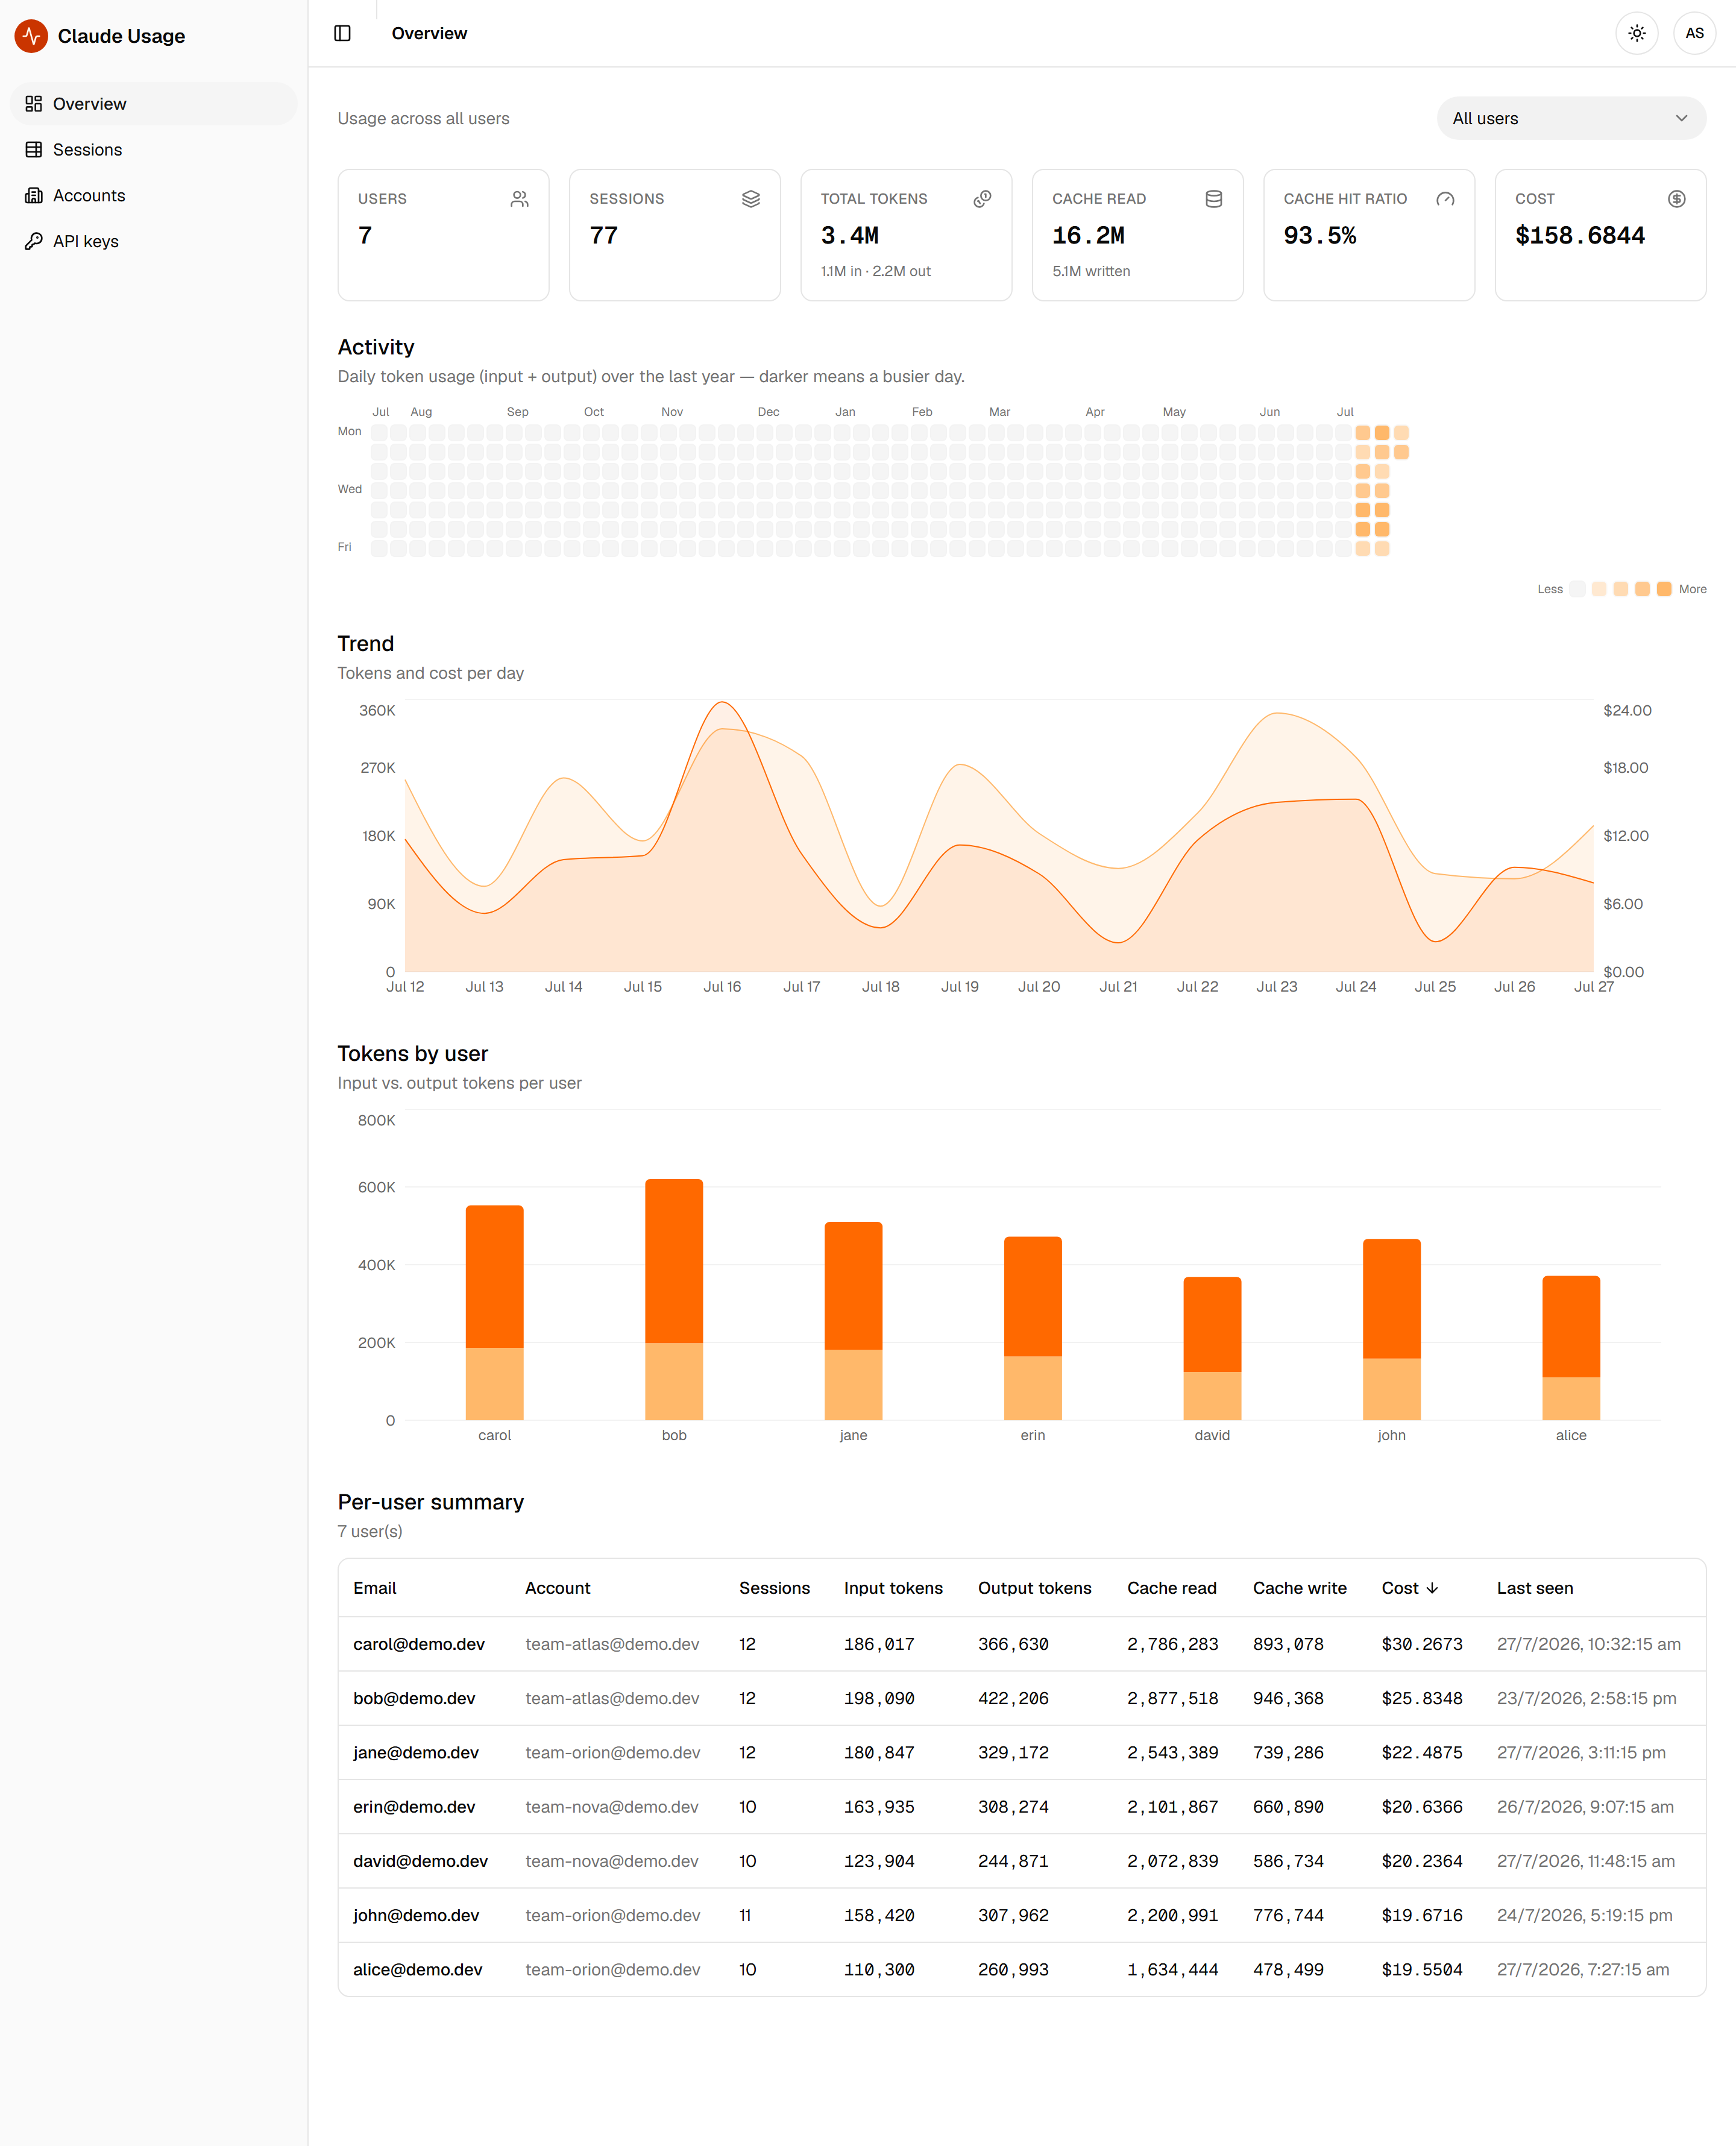Select the carol@demo.dev row email
Image resolution: width=1736 pixels, height=2146 pixels.
tap(418, 1644)
